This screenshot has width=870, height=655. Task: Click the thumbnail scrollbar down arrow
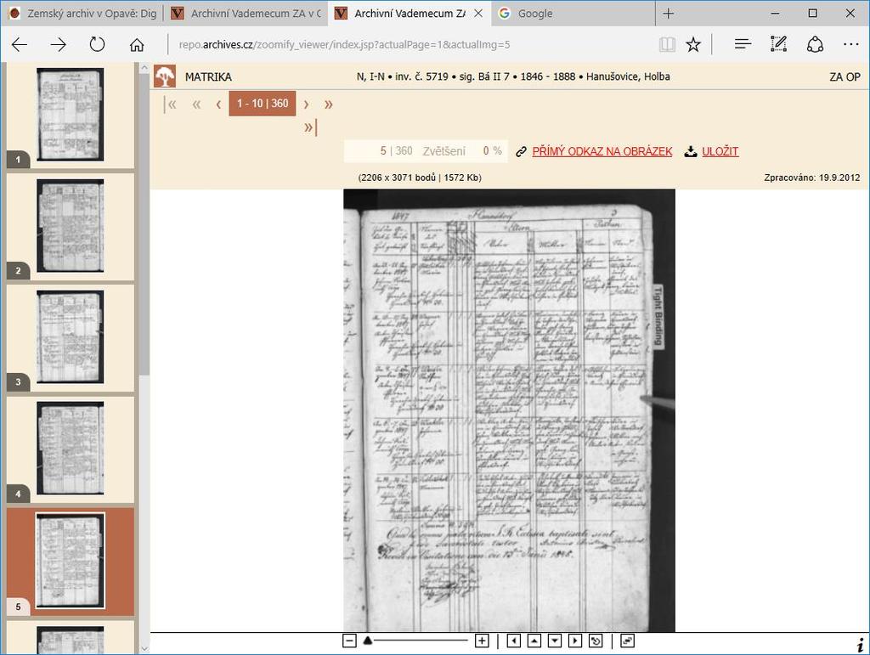144,648
